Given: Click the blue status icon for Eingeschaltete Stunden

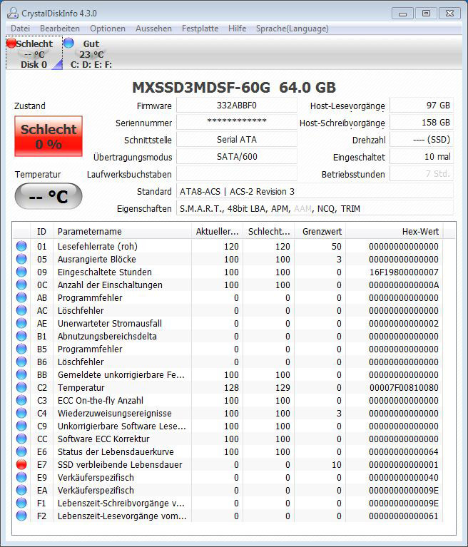Looking at the screenshot, I should [x=21, y=272].
